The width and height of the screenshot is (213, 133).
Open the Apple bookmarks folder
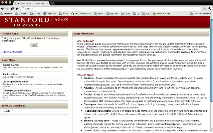tap(99, 14)
